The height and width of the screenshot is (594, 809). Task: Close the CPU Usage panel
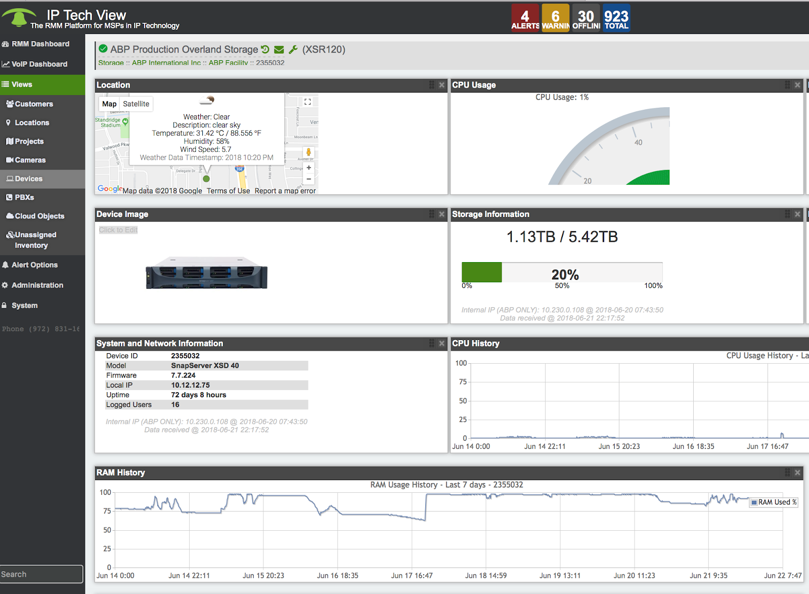[x=797, y=85]
